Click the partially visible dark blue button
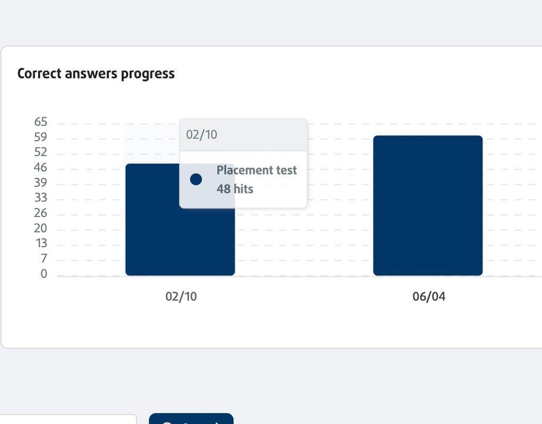Image resolution: width=542 pixels, height=424 pixels. [x=191, y=419]
